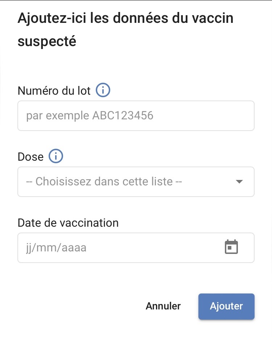The height and width of the screenshot is (337, 272).
Task: Show info tooltip beside Dose label
Action: 56,156
